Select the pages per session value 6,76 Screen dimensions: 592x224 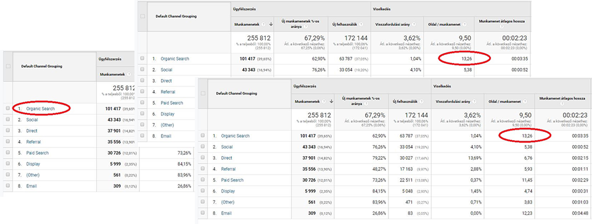coord(528,158)
